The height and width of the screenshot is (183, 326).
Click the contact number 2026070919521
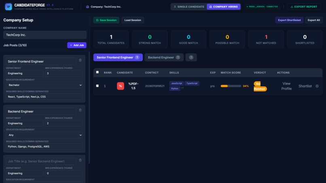pyautogui.click(x=155, y=86)
